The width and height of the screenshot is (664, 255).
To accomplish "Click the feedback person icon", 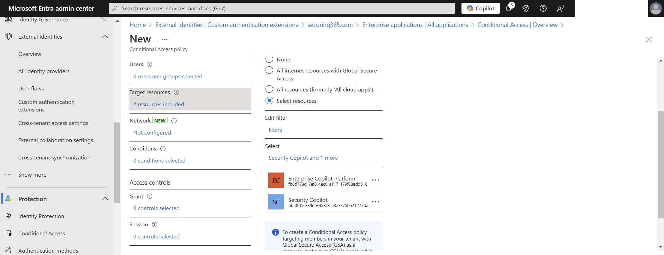I will (x=560, y=8).
